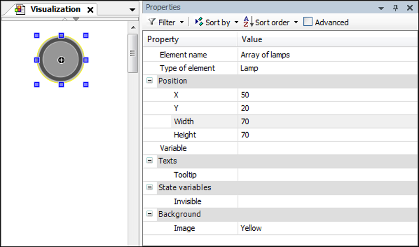Select the Type of element row label
The height and width of the screenshot is (247, 419).
click(x=187, y=68)
